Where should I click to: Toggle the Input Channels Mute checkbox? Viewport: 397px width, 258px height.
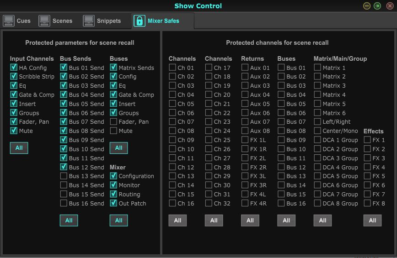click(14, 131)
